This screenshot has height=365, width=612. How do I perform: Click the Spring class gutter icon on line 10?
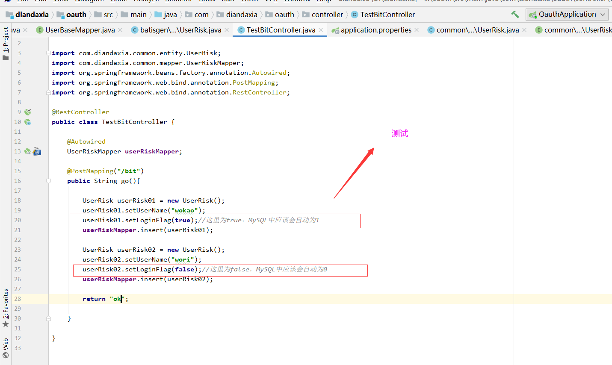27,122
